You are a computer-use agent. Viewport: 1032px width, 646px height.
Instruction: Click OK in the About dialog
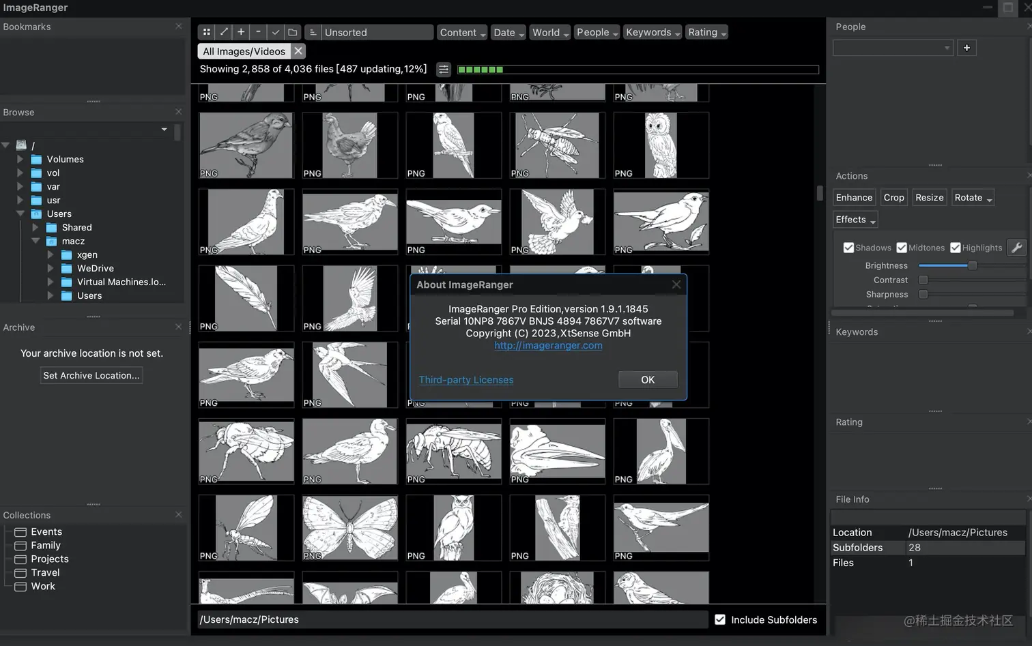[x=648, y=380]
